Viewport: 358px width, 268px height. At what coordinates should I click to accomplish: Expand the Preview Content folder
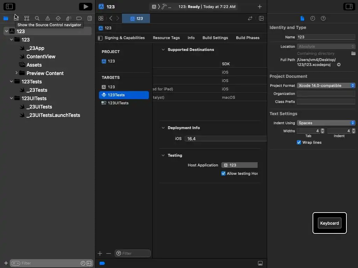point(16,73)
